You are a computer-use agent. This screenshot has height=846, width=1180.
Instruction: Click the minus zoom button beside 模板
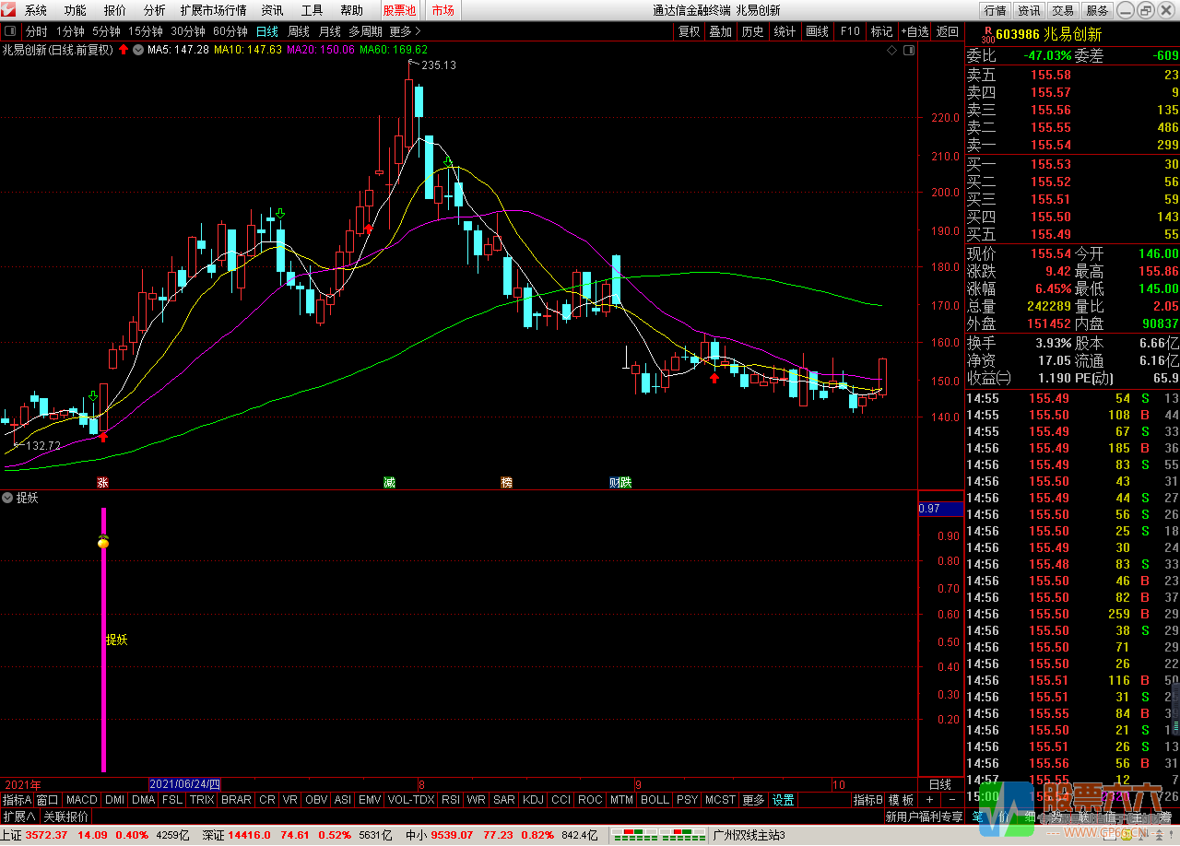coord(951,800)
